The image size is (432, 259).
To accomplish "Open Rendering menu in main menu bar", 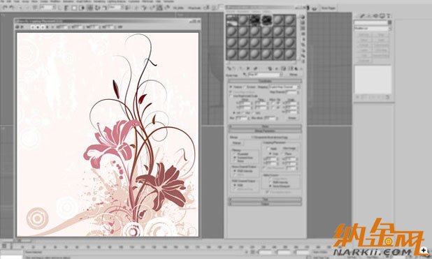I will click(x=99, y=1).
